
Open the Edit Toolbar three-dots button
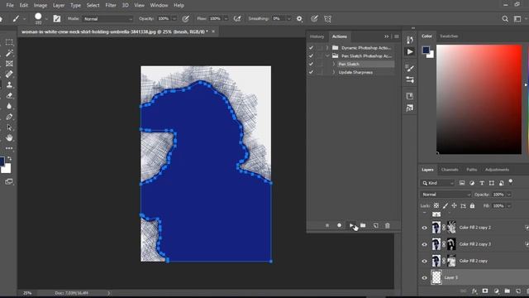[x=9, y=148]
